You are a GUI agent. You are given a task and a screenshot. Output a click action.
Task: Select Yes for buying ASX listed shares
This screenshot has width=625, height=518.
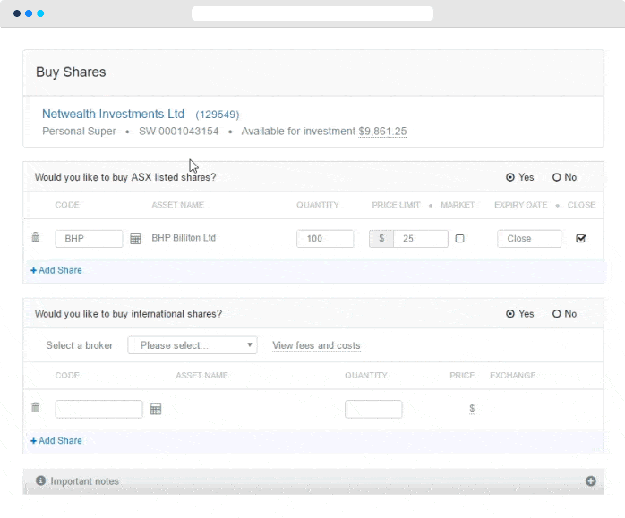pos(510,177)
